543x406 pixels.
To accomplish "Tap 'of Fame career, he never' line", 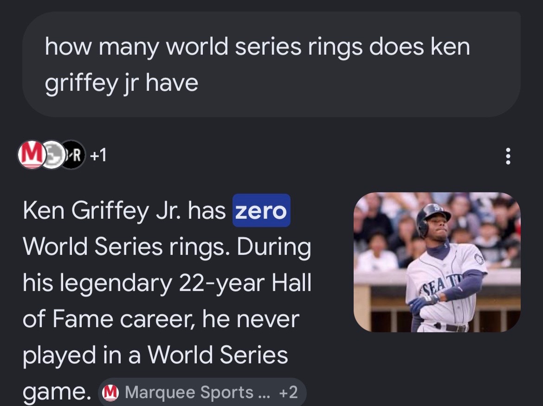I will click(161, 319).
